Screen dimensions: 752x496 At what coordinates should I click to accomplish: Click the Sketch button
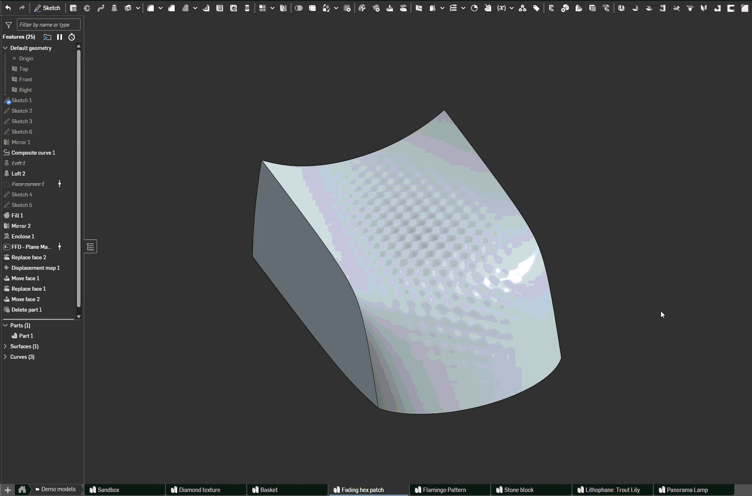[48, 8]
